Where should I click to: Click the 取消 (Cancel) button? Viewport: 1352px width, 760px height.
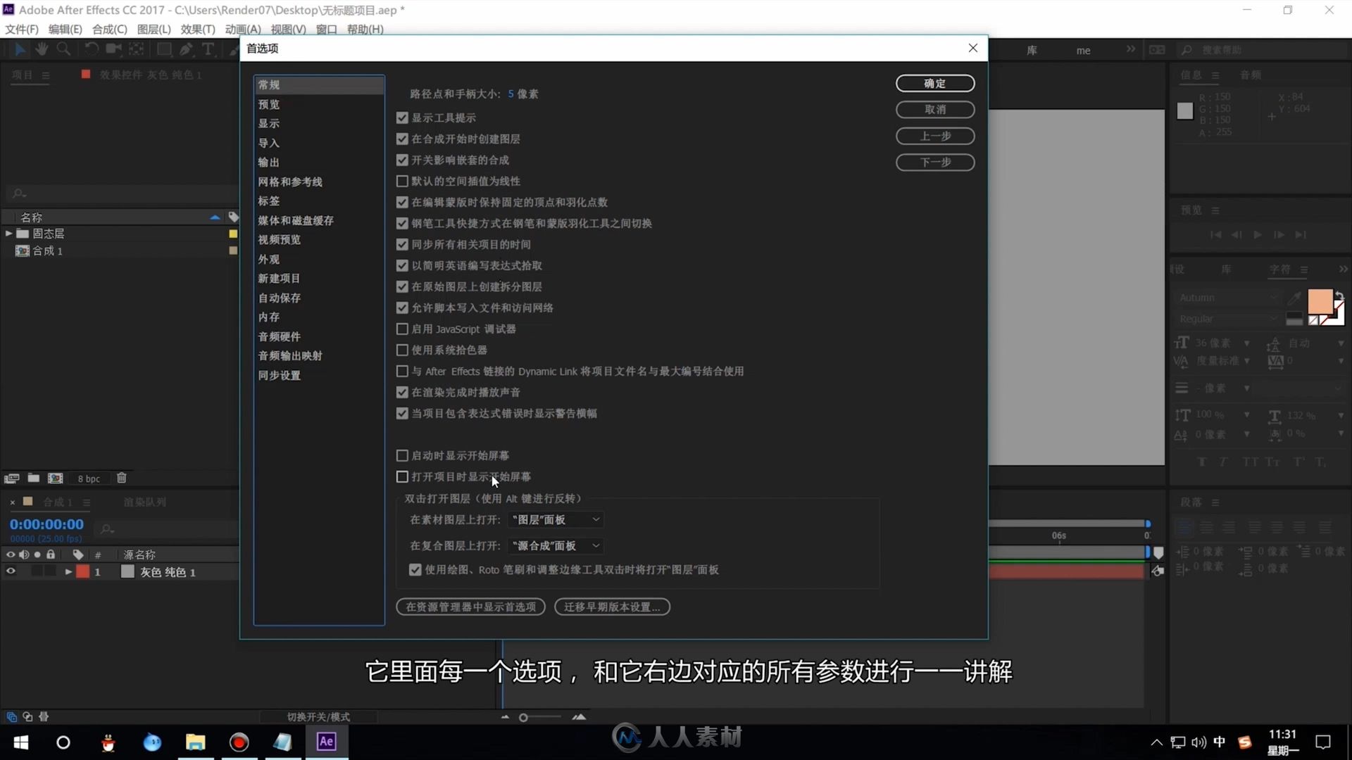[x=935, y=110]
